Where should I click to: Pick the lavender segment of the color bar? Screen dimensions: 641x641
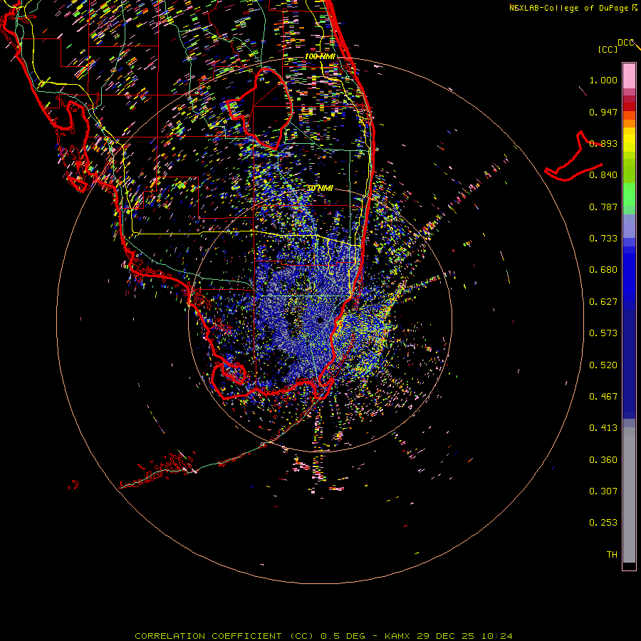tap(629, 226)
